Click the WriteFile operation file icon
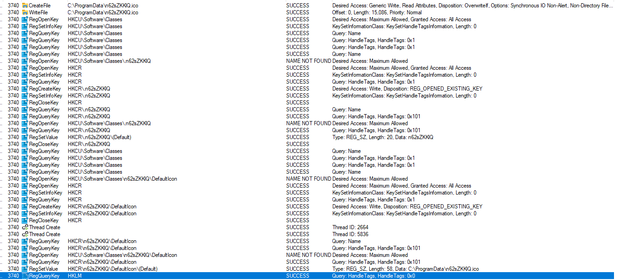 pyautogui.click(x=25, y=12)
